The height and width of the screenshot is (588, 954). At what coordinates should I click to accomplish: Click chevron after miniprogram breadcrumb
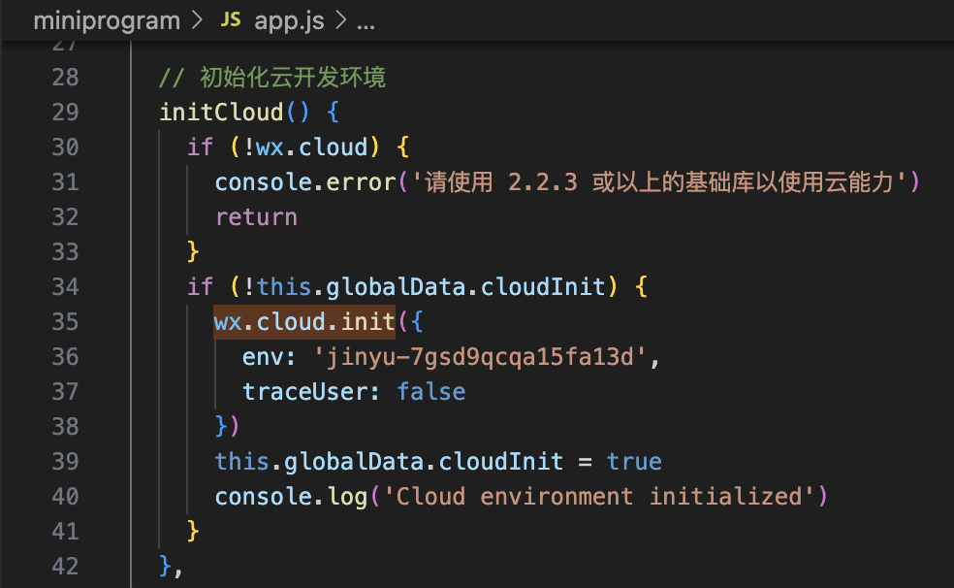197,20
